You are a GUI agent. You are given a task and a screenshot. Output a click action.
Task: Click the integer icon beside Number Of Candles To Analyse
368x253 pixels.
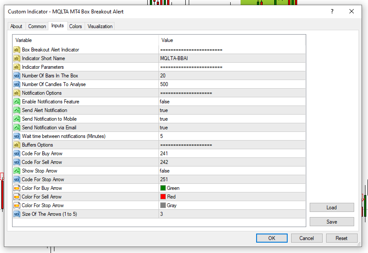[x=17, y=84]
